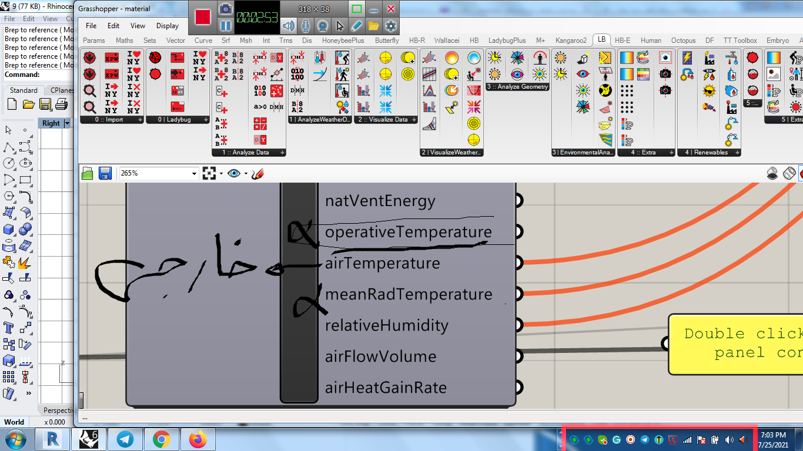Open the dropdown arrow beside the eye icon
The height and width of the screenshot is (451, 803).
click(246, 174)
